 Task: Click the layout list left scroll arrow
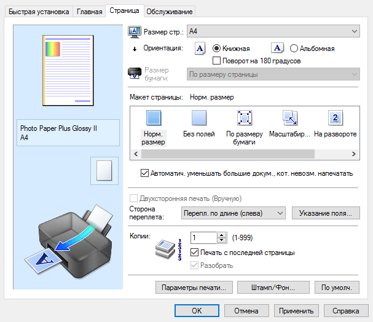coord(136,154)
